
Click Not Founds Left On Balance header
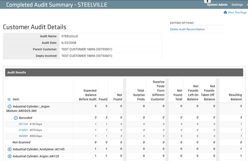(x=193, y=93)
